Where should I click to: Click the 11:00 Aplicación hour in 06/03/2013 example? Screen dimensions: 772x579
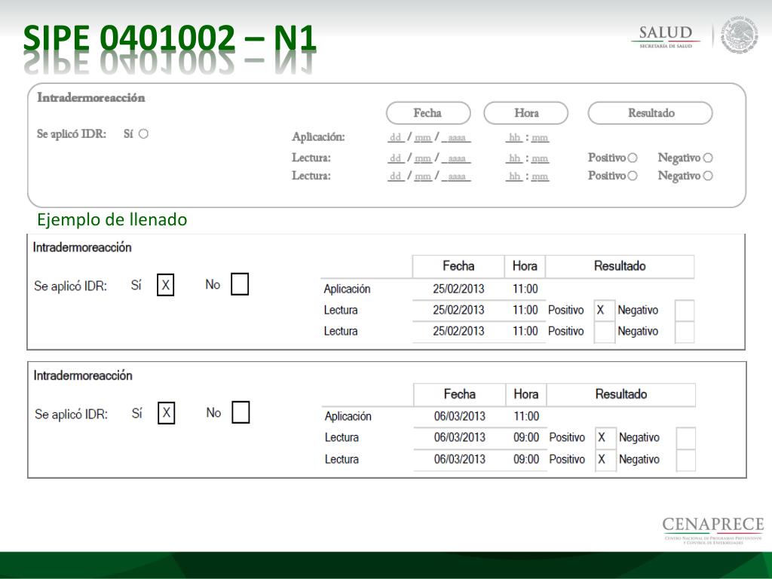(x=526, y=416)
